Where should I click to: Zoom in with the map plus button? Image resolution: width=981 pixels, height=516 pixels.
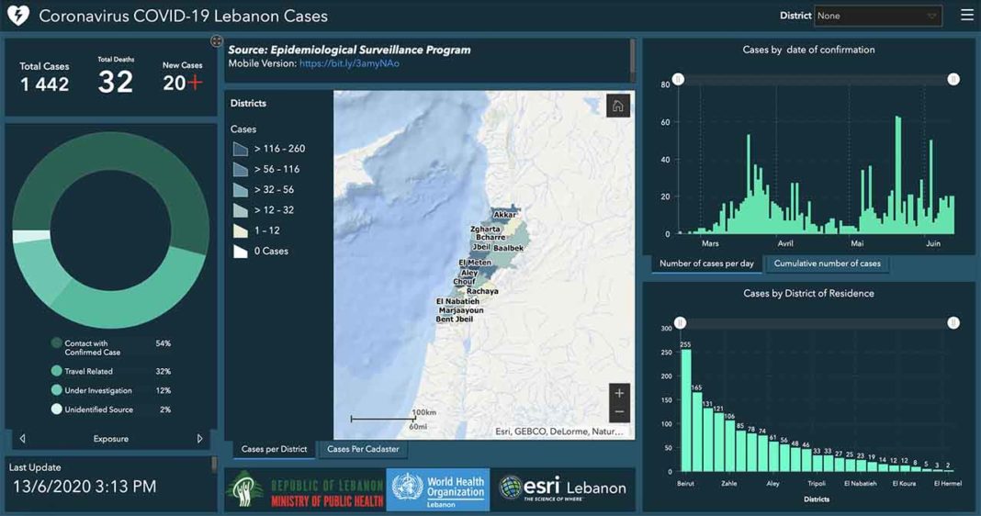pos(619,394)
